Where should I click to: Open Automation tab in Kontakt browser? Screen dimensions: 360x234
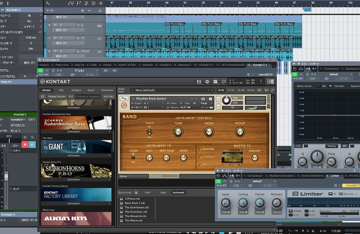[107, 90]
